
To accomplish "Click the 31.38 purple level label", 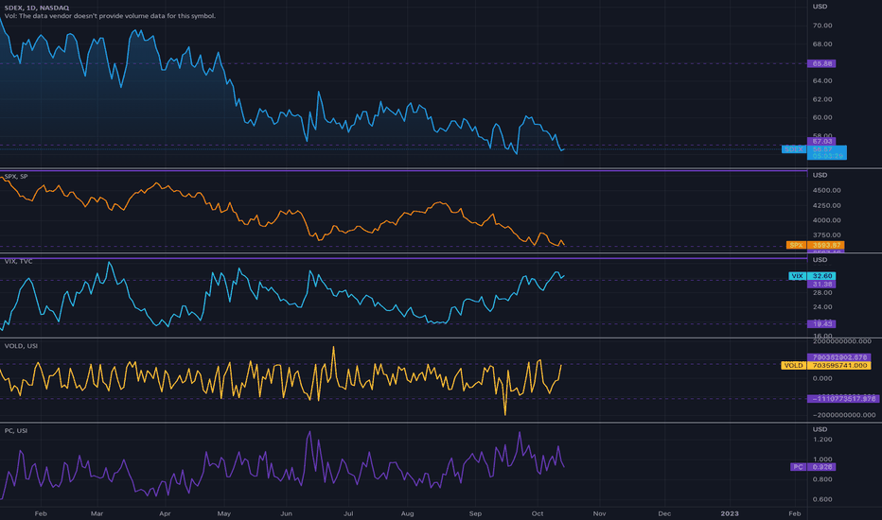I will point(821,285).
